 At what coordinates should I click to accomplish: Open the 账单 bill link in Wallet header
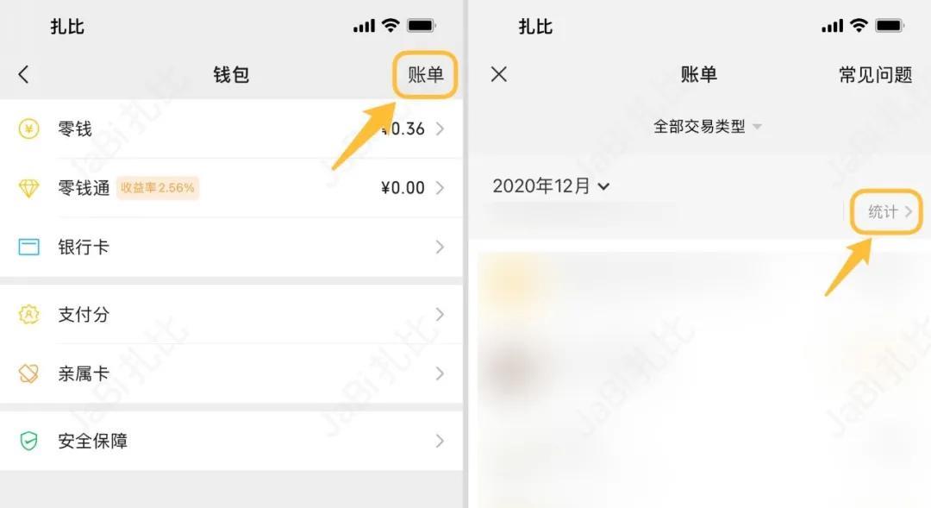pos(425,74)
